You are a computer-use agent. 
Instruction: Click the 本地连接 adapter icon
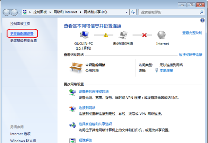click(x=157, y=70)
